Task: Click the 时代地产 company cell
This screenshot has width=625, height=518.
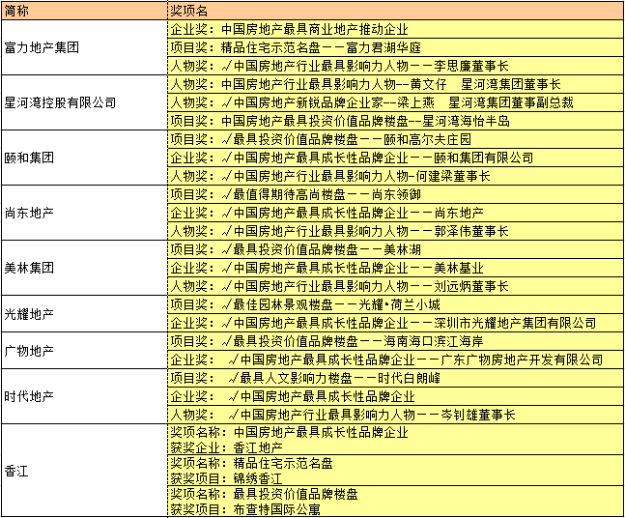Action: point(84,396)
